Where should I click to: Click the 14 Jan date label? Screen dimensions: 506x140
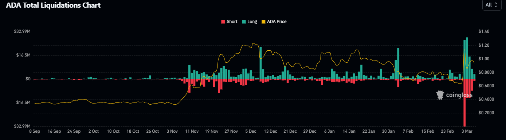point(349,131)
